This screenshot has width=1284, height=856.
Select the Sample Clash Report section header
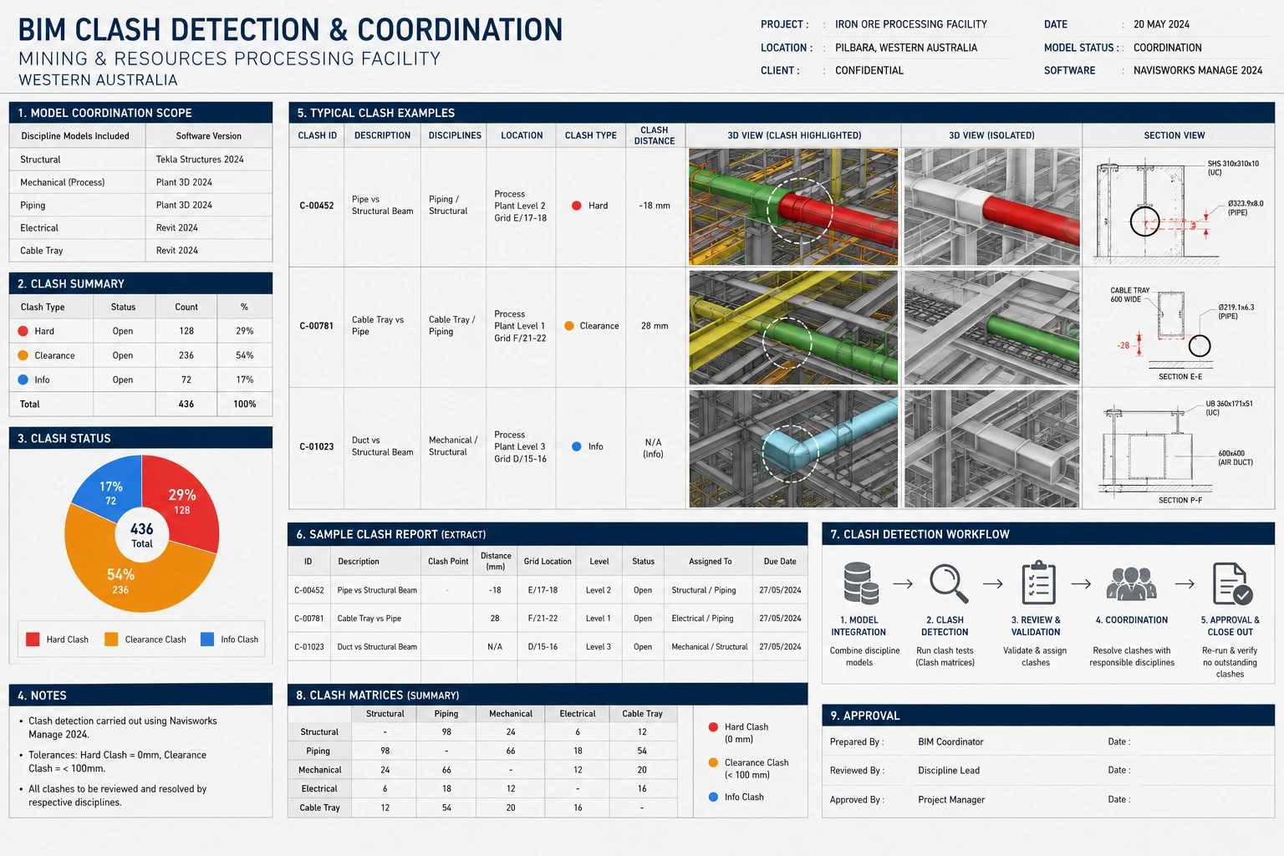click(548, 534)
